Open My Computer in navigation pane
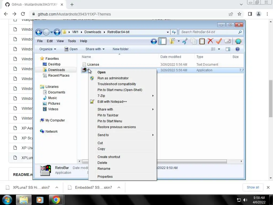This screenshot has width=273, height=205. point(55,120)
